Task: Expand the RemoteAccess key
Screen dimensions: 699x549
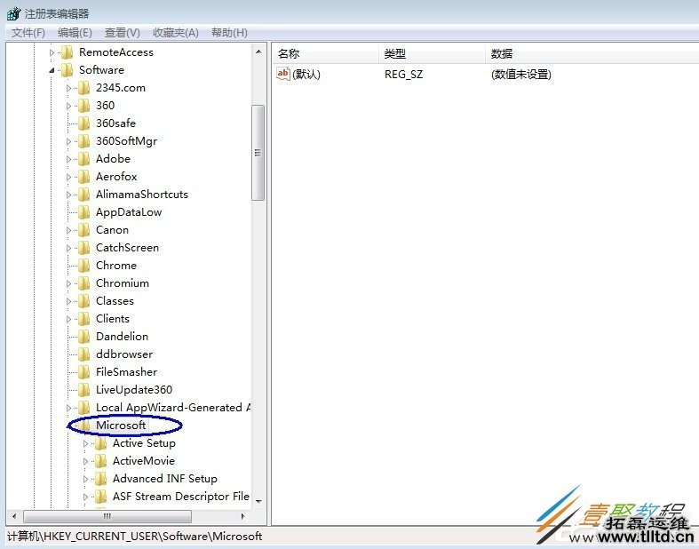Action: (52, 52)
